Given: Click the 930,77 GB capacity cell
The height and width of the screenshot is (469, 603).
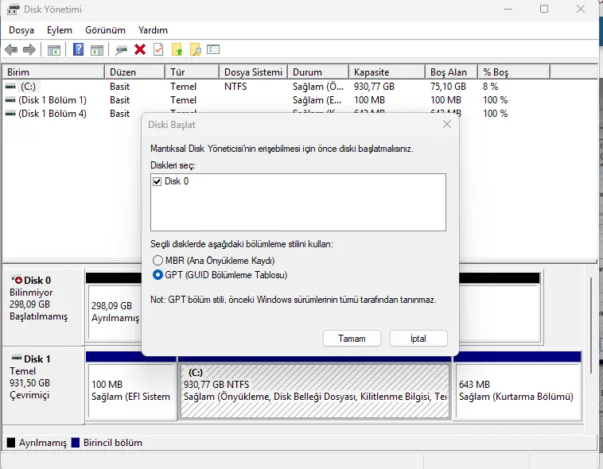Looking at the screenshot, I should click(374, 87).
